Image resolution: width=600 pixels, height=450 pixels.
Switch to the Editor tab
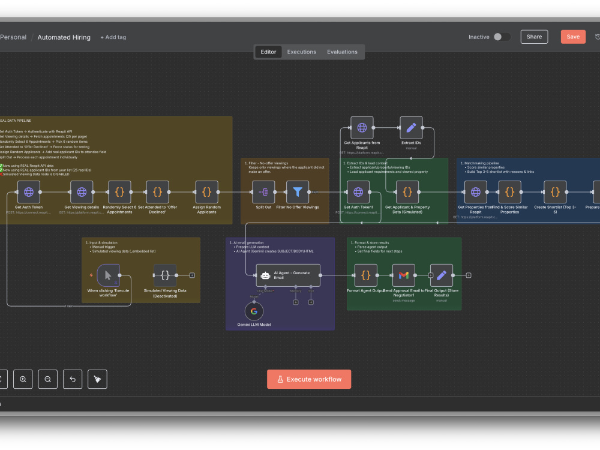(x=268, y=52)
